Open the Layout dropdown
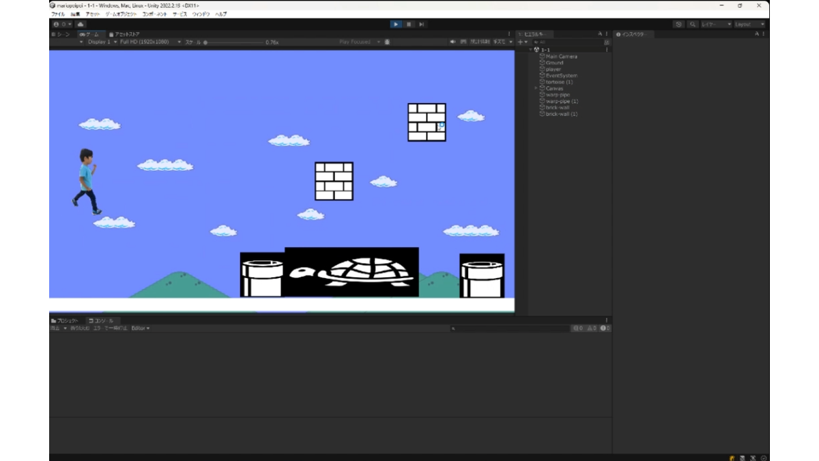The height and width of the screenshot is (461, 819). (x=749, y=24)
